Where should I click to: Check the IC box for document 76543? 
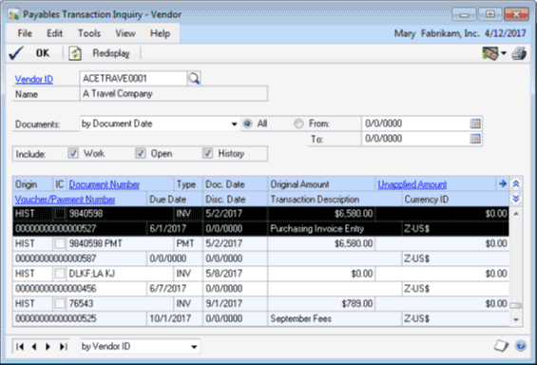60,303
